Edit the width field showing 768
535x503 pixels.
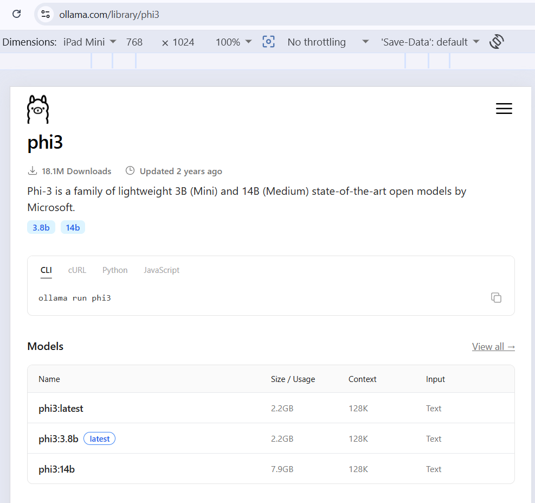point(134,42)
